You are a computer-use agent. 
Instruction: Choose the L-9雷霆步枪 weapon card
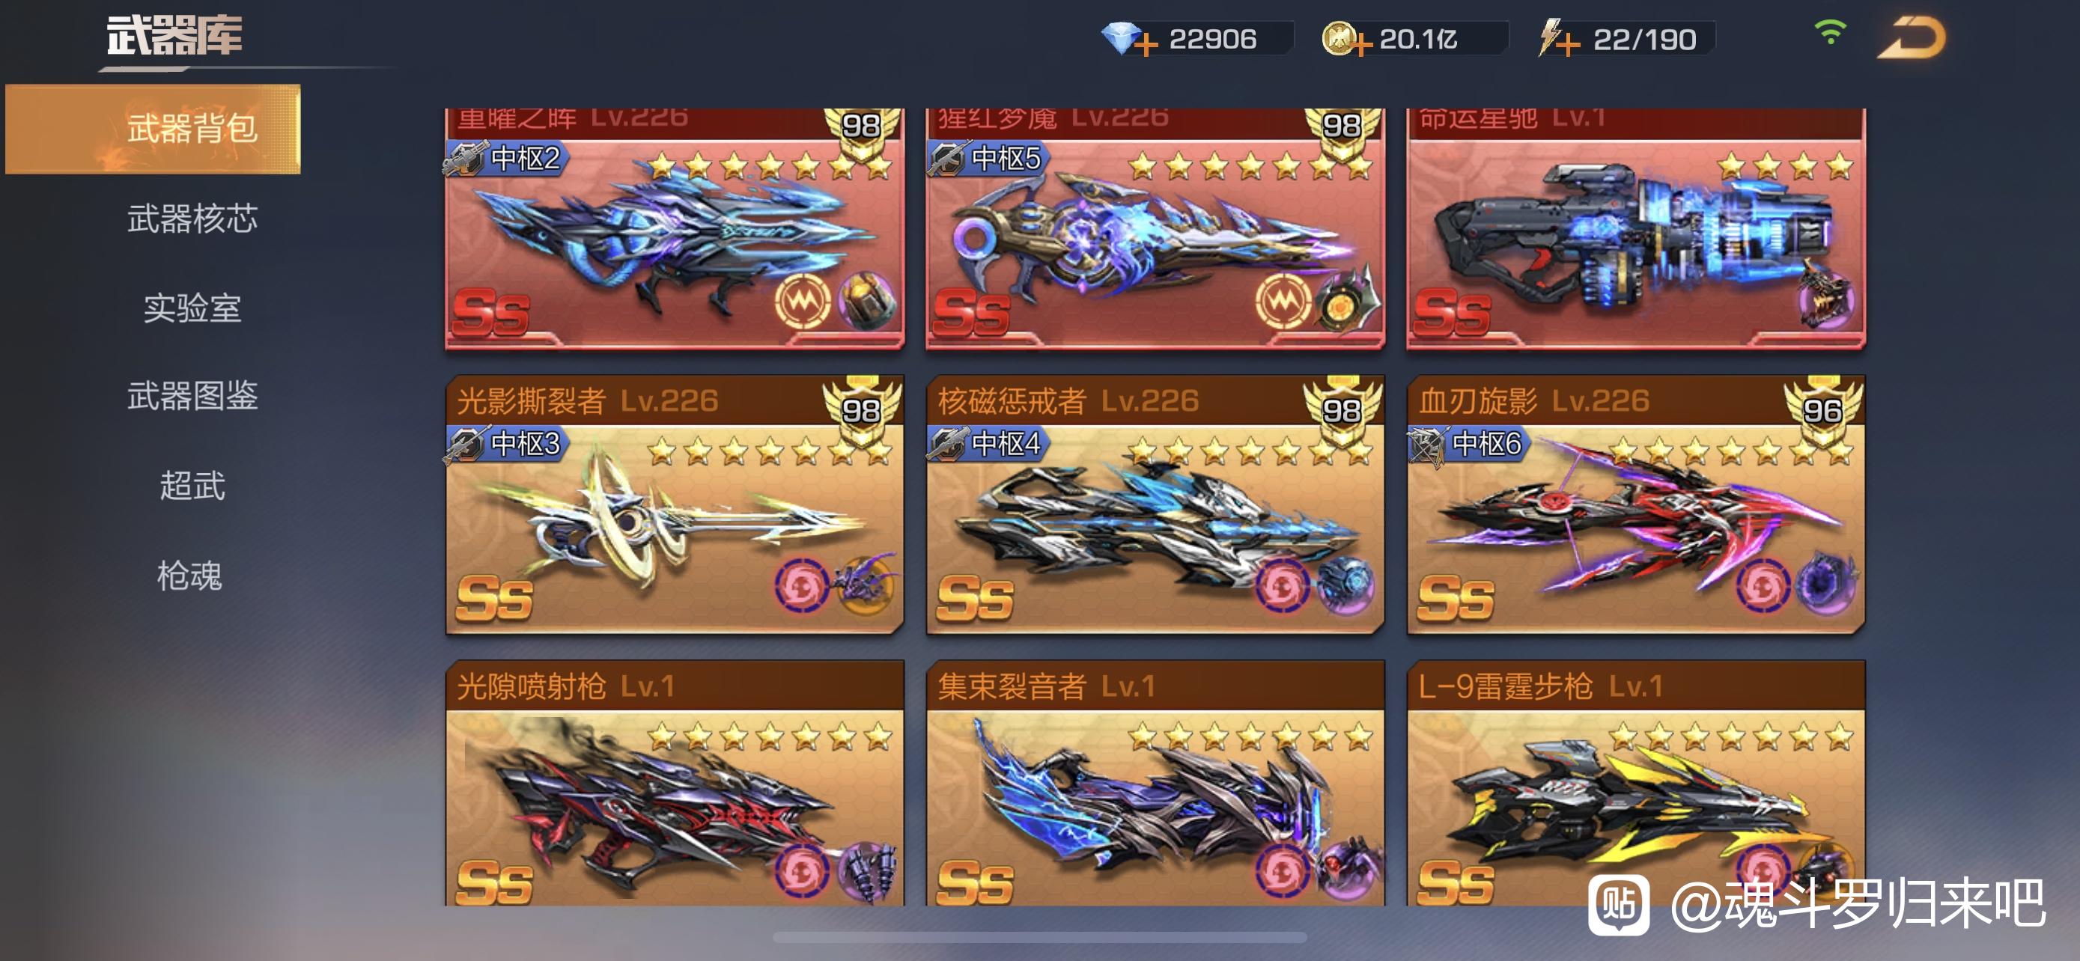tap(1636, 783)
